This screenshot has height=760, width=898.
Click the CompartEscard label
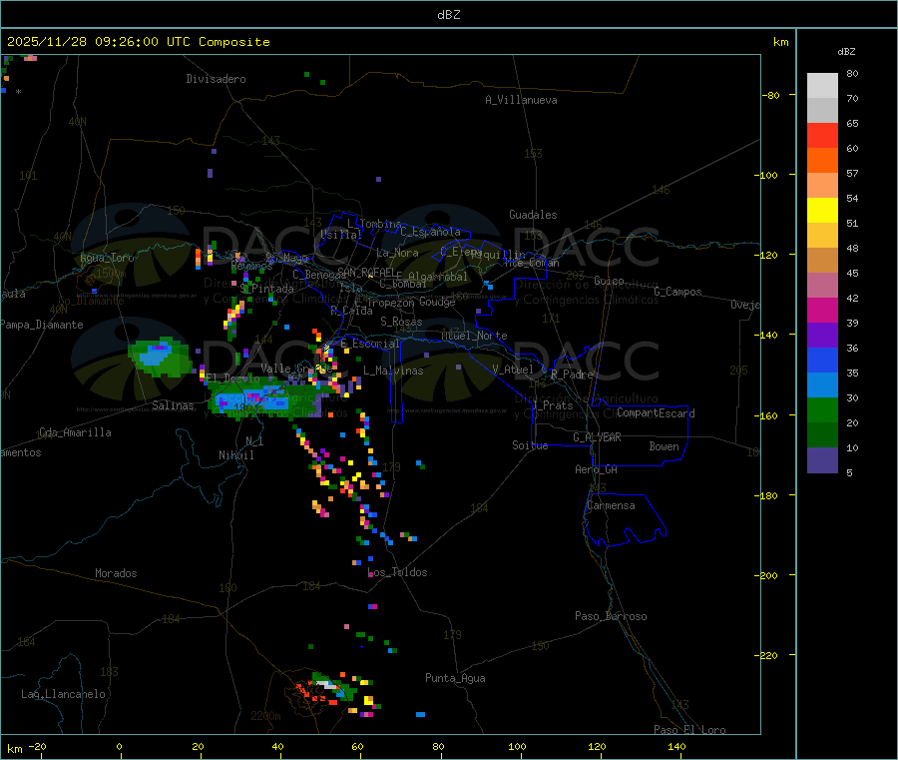[656, 413]
